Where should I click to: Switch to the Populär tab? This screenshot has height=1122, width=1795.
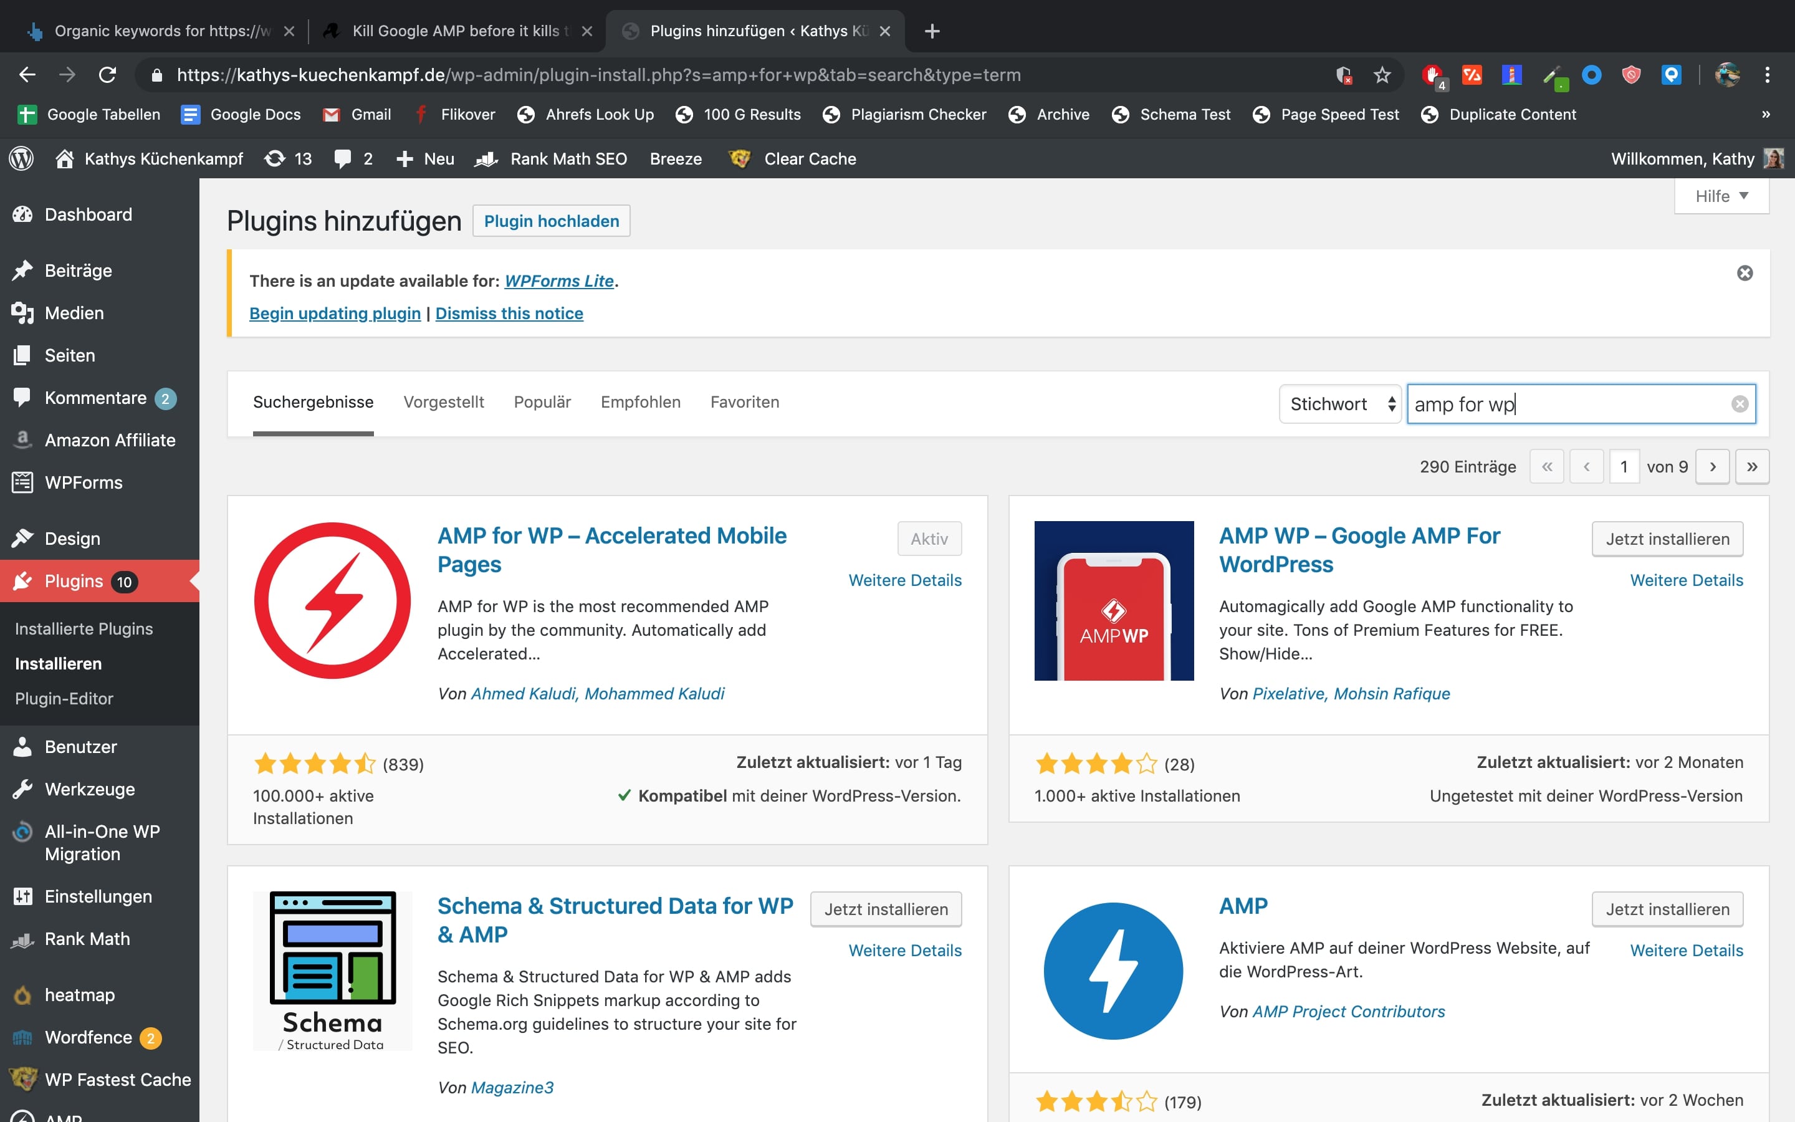tap(542, 401)
